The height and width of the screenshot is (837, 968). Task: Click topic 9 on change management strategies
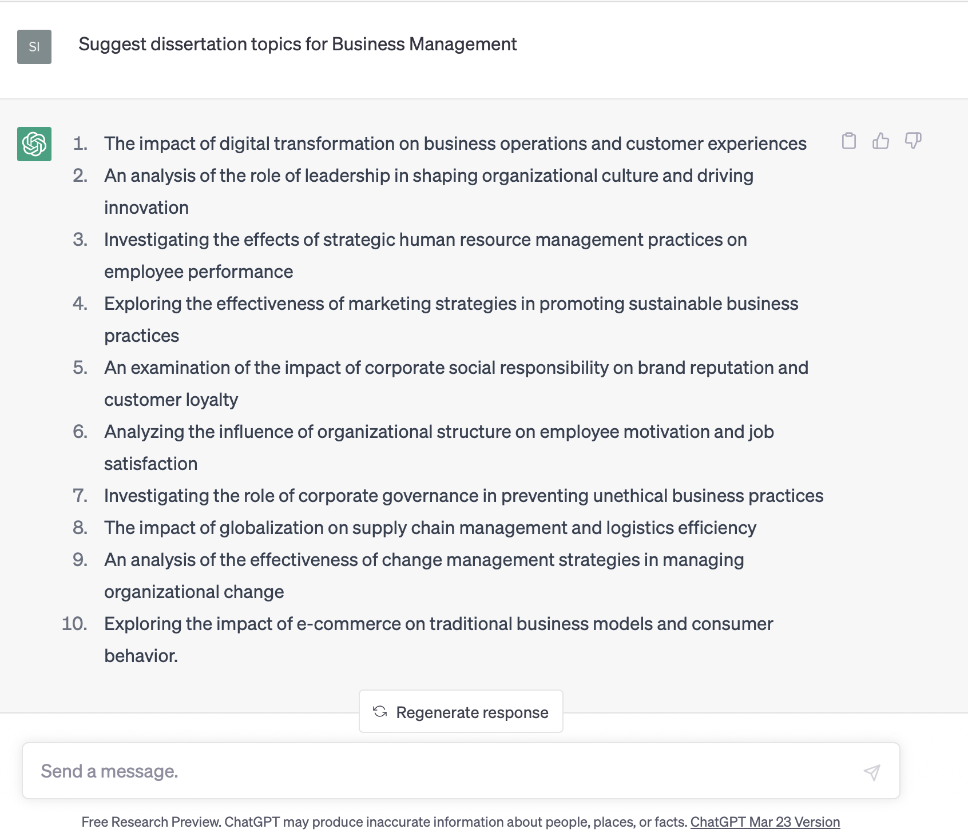(x=423, y=560)
